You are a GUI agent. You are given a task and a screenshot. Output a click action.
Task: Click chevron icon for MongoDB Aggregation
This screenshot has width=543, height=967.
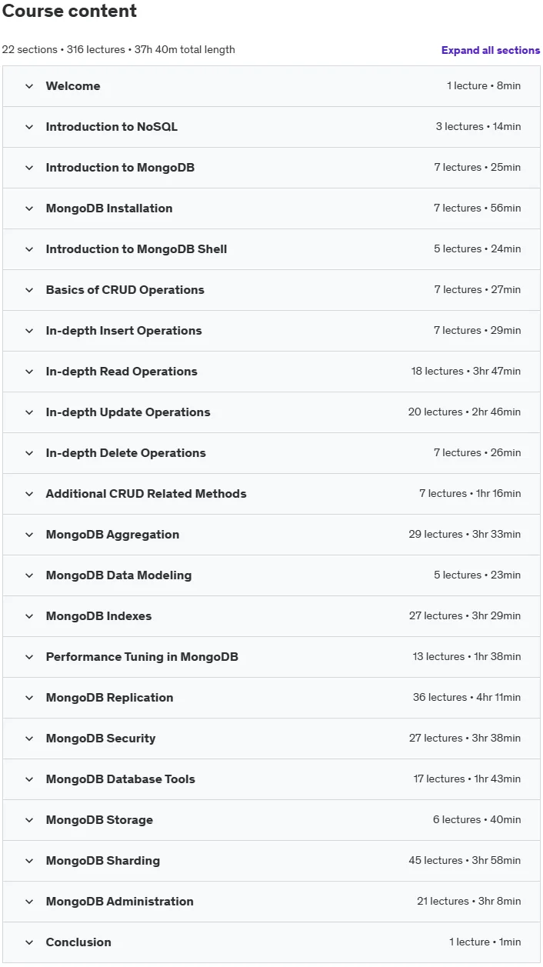29,535
